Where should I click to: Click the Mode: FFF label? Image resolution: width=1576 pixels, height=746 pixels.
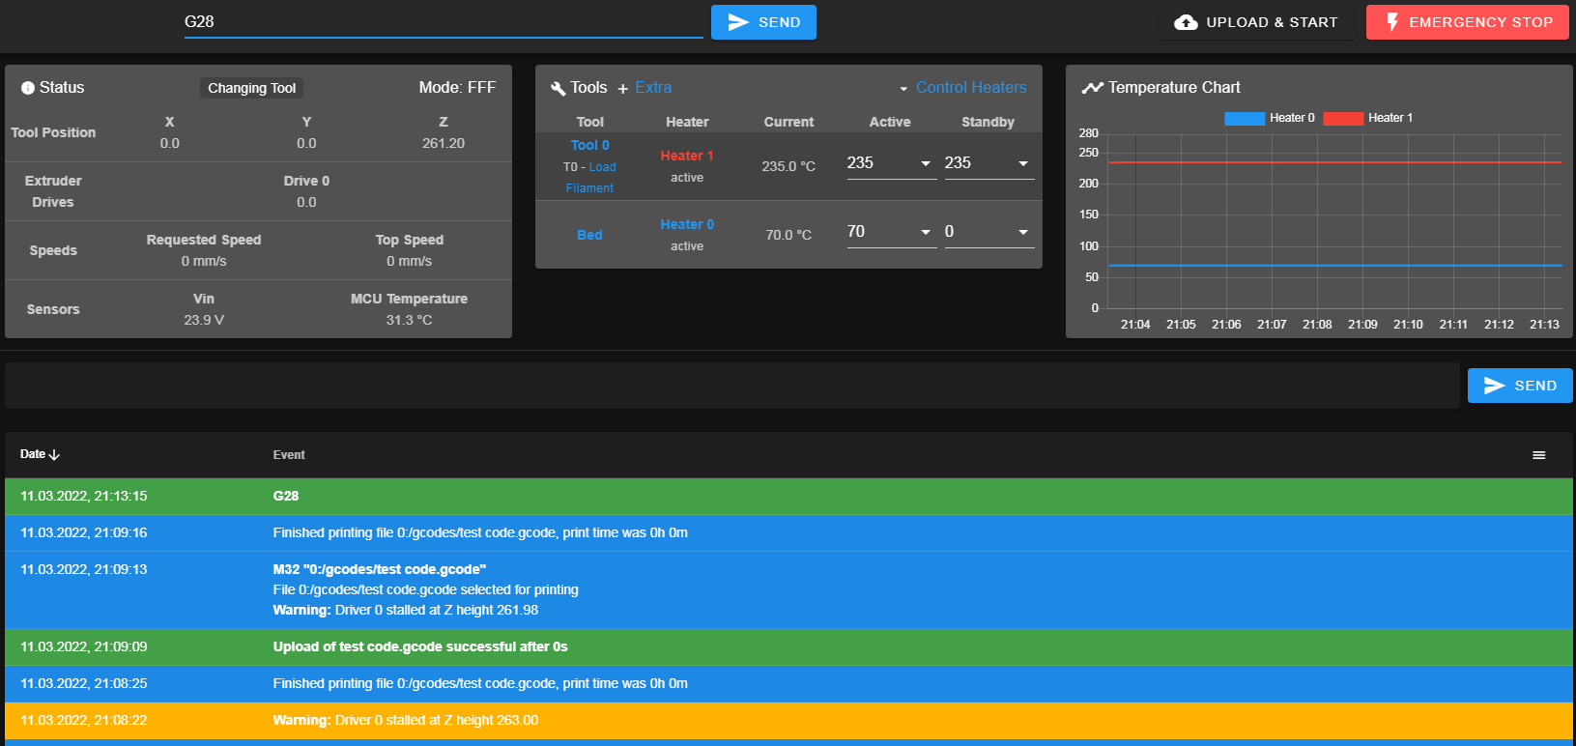coord(457,87)
